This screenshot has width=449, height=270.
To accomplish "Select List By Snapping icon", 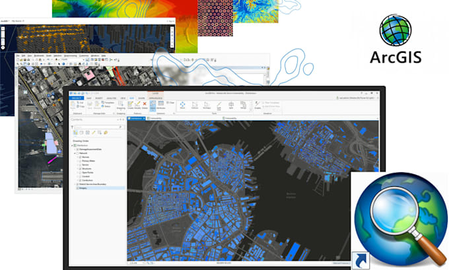I will [x=99, y=133].
